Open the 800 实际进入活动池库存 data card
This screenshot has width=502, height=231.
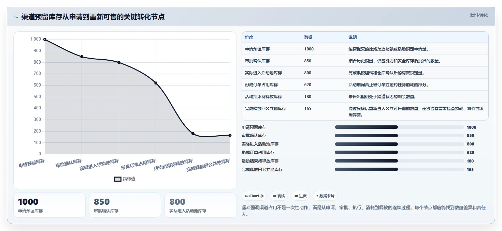(201, 205)
